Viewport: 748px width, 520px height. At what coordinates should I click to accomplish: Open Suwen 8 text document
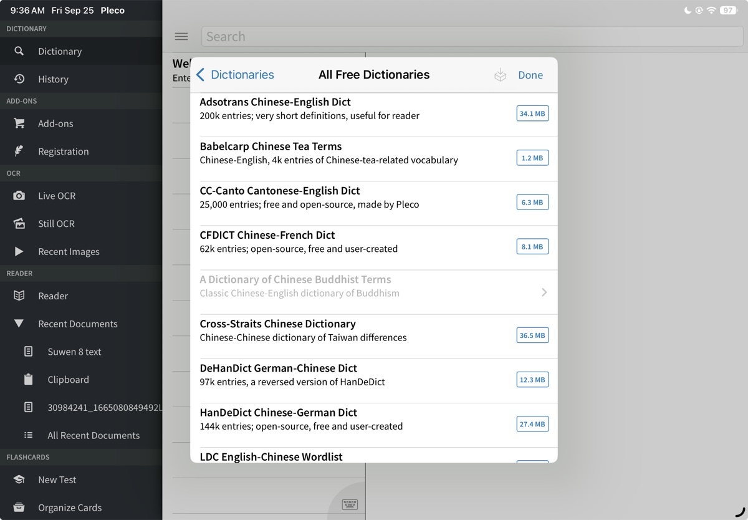(81, 352)
